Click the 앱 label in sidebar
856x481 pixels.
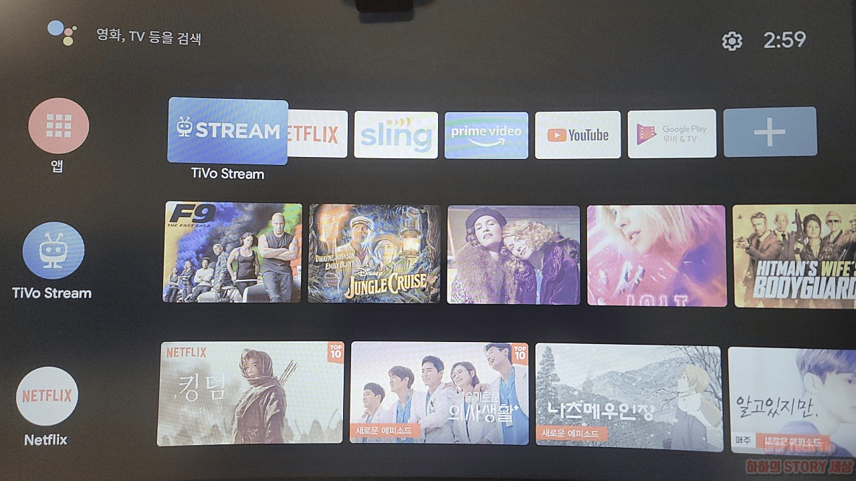pyautogui.click(x=58, y=166)
